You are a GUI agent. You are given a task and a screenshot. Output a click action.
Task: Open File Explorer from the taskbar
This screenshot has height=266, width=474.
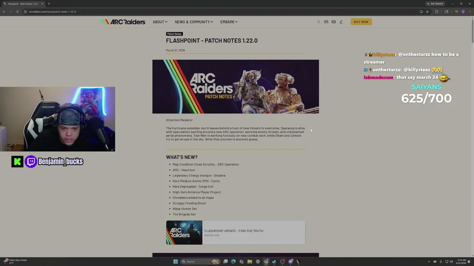point(250,262)
